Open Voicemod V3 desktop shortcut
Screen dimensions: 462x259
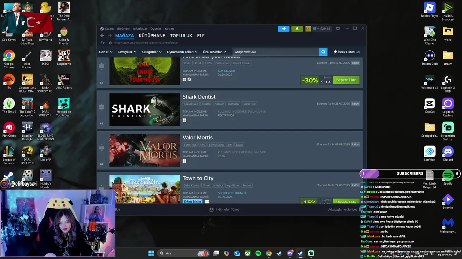[x=430, y=82]
